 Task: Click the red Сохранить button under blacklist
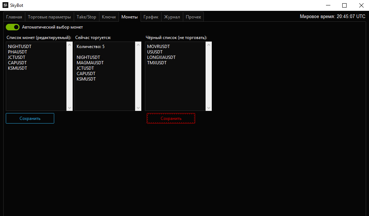tap(171, 118)
